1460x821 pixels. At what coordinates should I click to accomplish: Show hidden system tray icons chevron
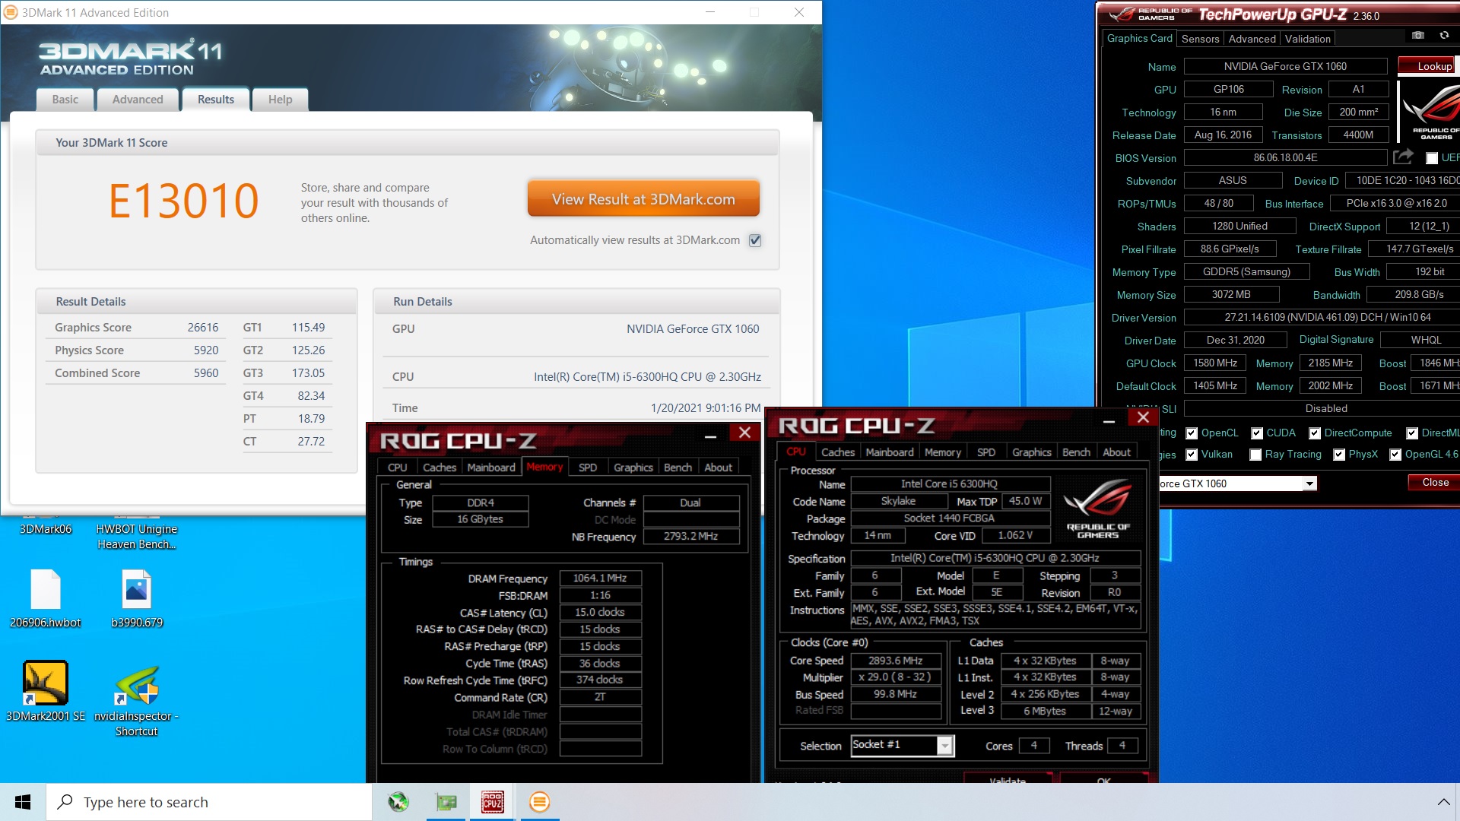pos(1443,802)
